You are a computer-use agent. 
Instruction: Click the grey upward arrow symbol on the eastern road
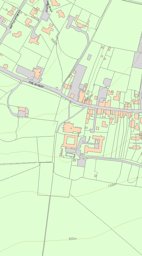(132, 111)
